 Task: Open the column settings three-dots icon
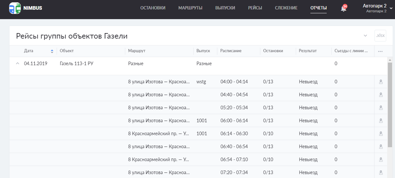(380, 51)
